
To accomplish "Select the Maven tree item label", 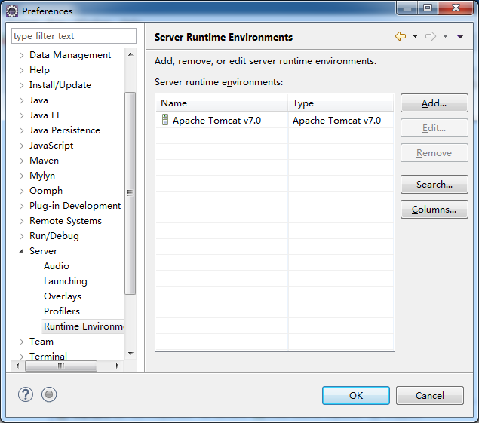I will coord(44,161).
